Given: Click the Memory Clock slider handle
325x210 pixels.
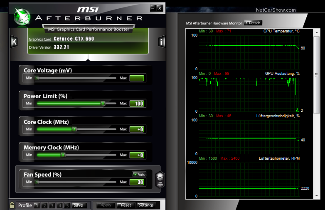Looking at the screenshot, I should [x=63, y=155].
